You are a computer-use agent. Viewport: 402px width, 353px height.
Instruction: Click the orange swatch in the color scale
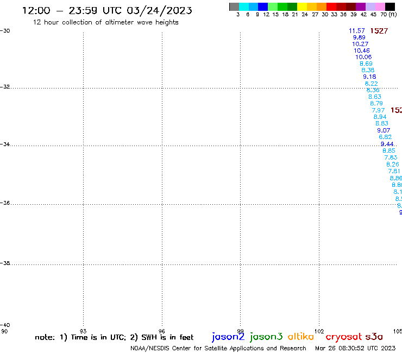(x=322, y=7)
